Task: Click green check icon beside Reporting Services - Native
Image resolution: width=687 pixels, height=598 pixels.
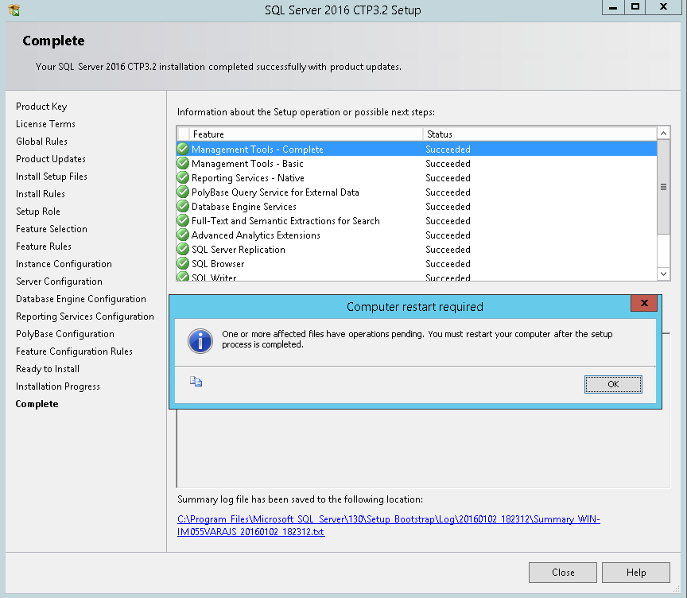Action: (x=183, y=178)
